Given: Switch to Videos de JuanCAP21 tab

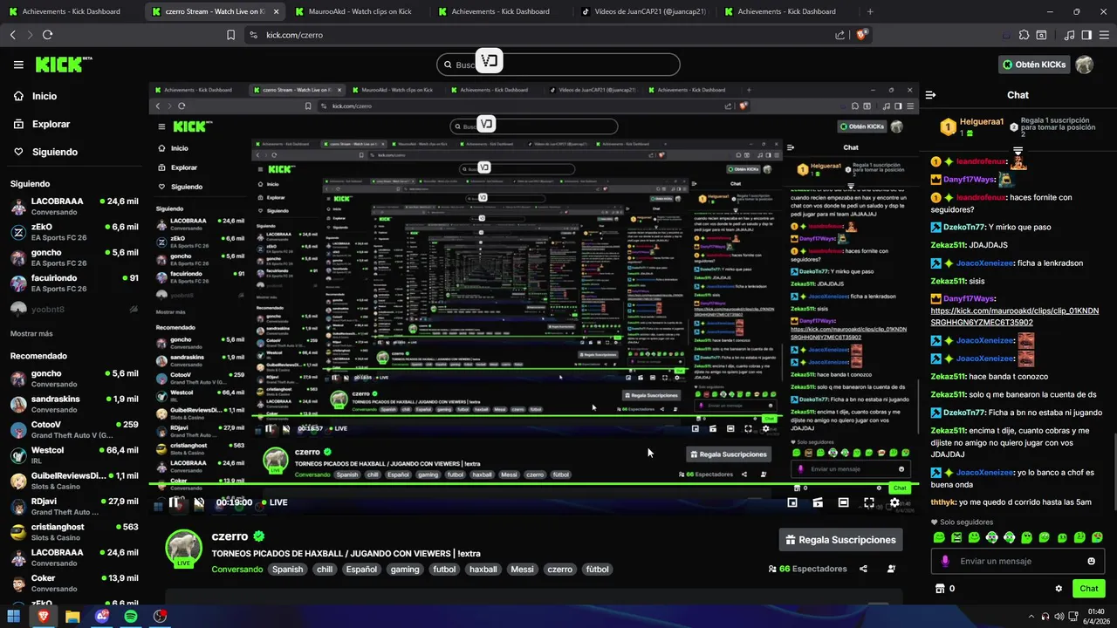Looking at the screenshot, I should 644,11.
